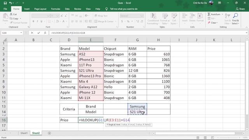Viewport: 249px width, 140px height.
Task: Increase font size with the larger A icon
Action: coord(62,16)
